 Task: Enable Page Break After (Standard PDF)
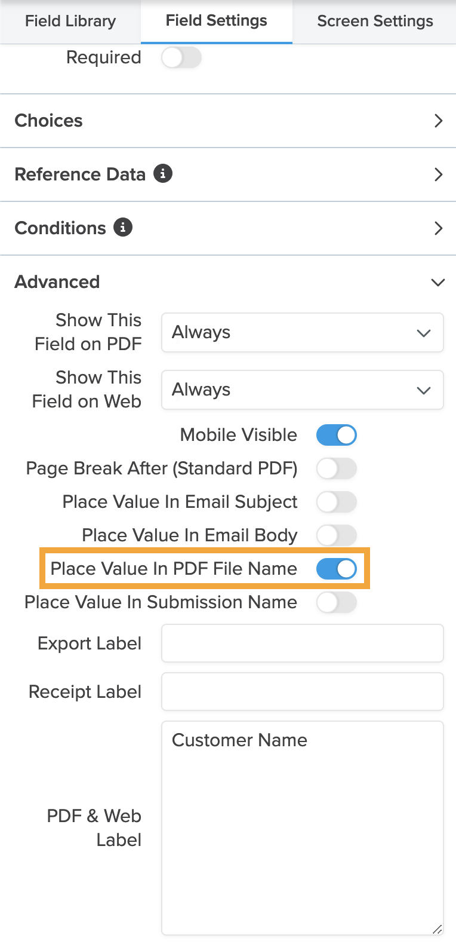[337, 468]
